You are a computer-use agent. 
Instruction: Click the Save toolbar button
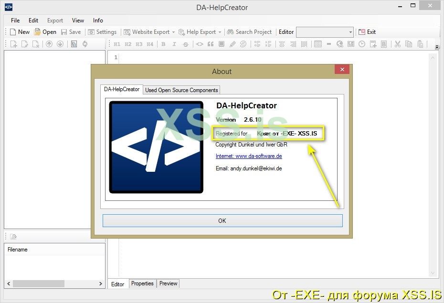[71, 32]
